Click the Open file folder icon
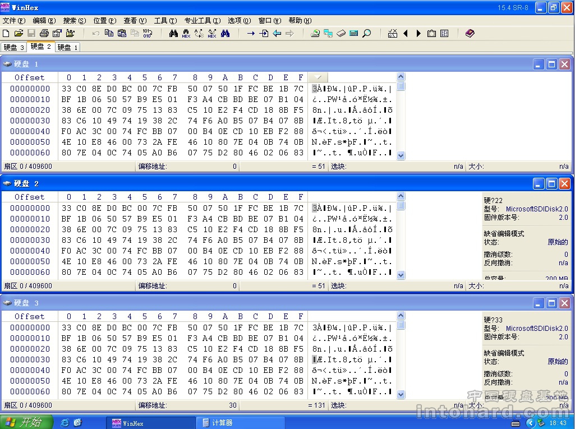Image resolution: width=575 pixels, height=429 pixels. pos(19,34)
